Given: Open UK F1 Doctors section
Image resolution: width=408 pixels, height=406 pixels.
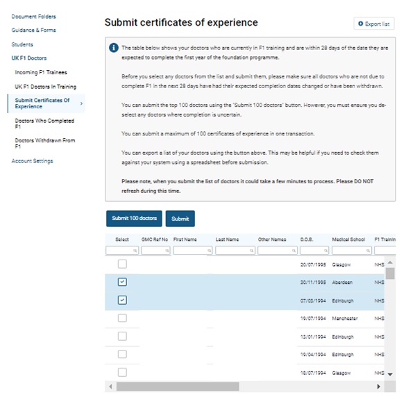Looking at the screenshot, I should pos(29,58).
